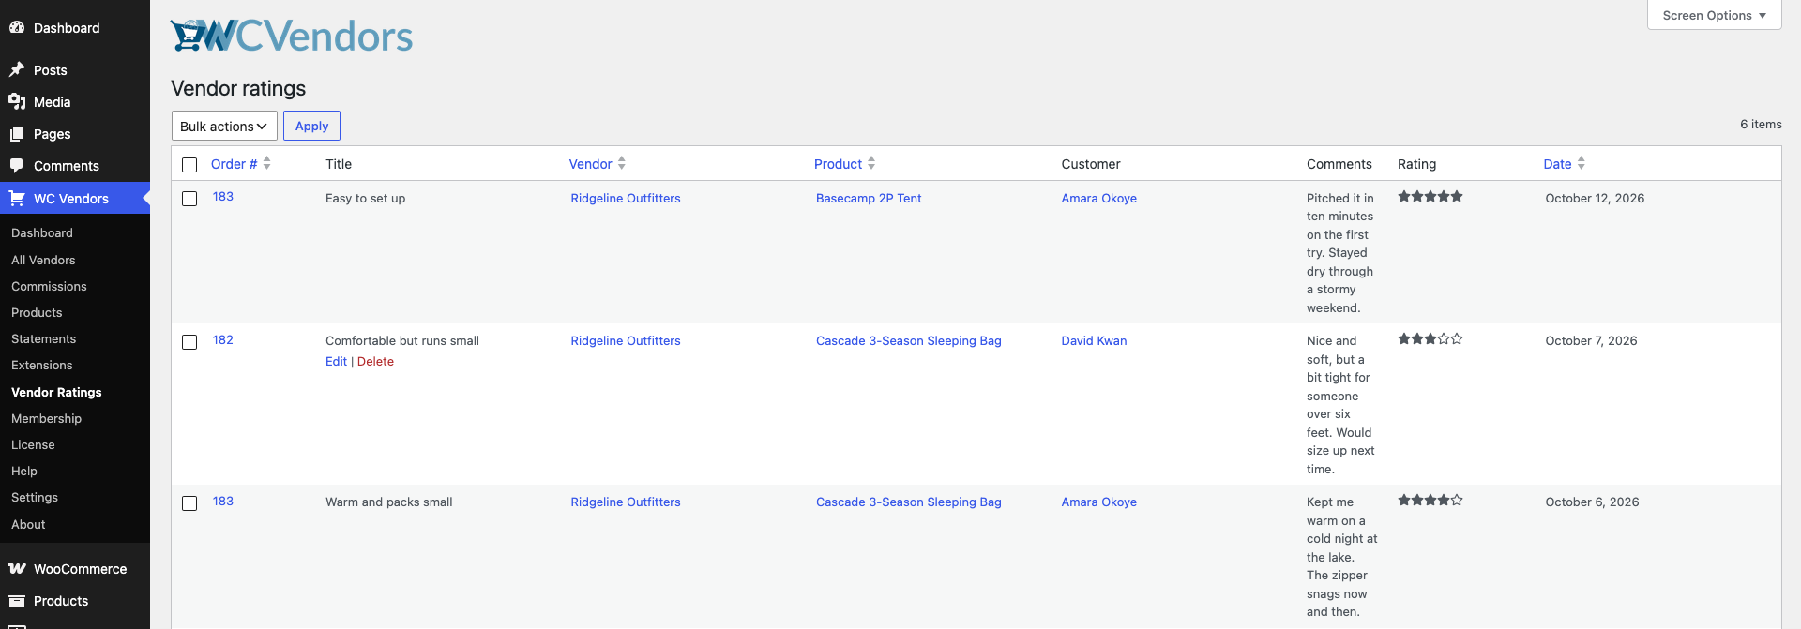Open Ridgeline Outfitters link in October 6 row
Screen dimensions: 1801x629
[626, 502]
